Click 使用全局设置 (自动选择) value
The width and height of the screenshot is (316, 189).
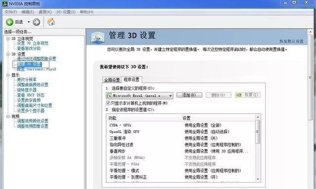tap(207, 132)
